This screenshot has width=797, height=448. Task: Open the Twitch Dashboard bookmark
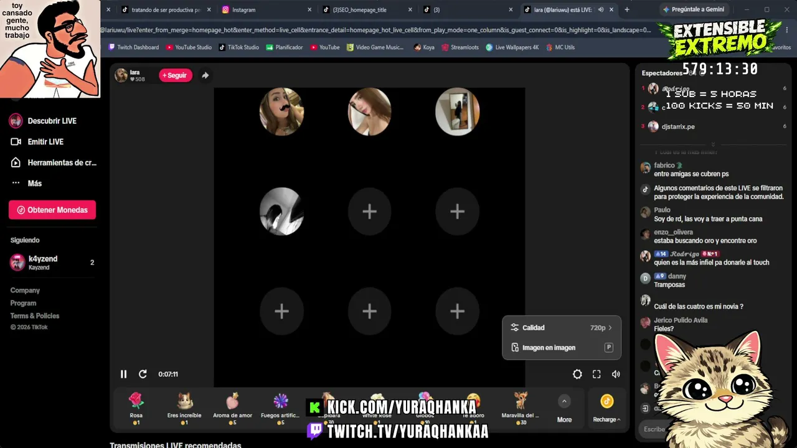pyautogui.click(x=134, y=47)
